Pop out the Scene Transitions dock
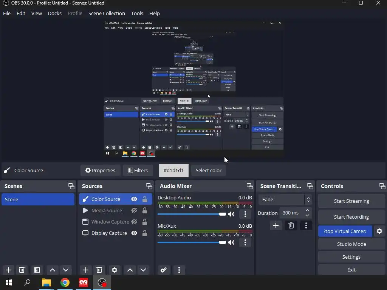This screenshot has height=290, width=387. point(310,186)
